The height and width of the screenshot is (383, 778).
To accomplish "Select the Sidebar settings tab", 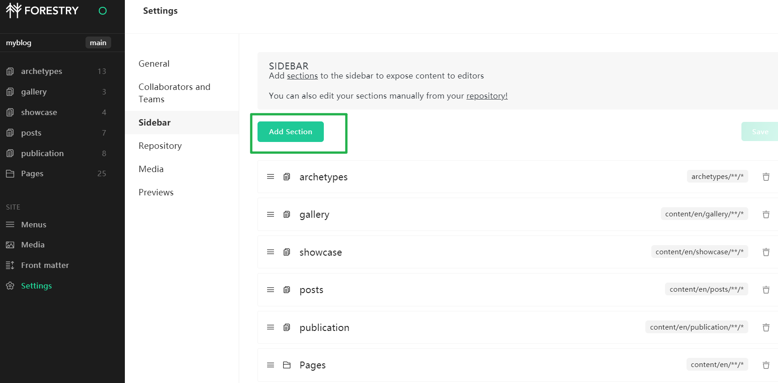I will [x=182, y=122].
